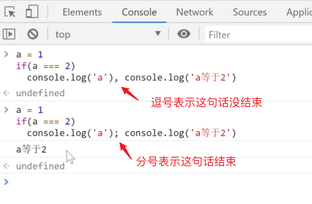Create live expression with eye icon
The width and height of the screenshot is (312, 204).
click(x=184, y=34)
